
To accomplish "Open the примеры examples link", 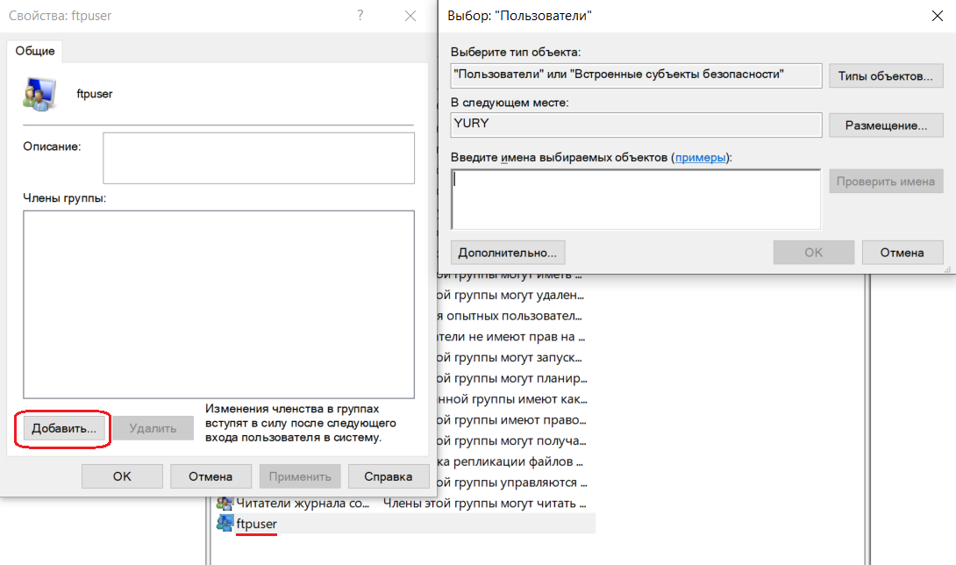I will click(x=701, y=157).
